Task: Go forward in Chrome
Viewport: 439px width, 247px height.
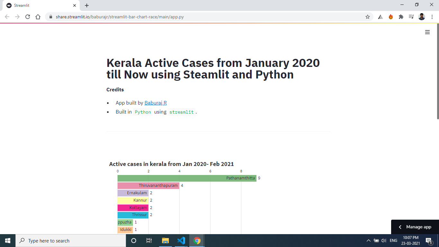Action: click(17, 17)
